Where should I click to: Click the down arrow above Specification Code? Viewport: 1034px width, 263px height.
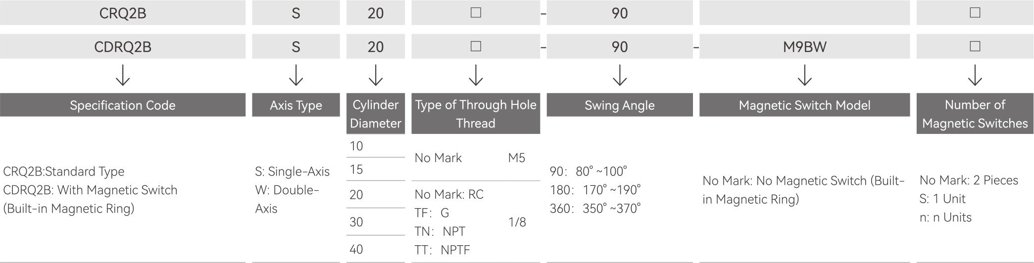pos(123,76)
